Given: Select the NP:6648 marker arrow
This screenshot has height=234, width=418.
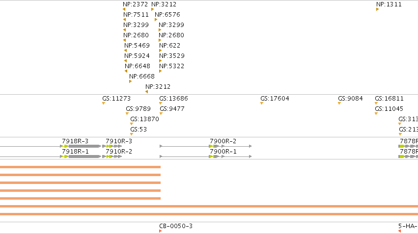Looking at the screenshot, I should click(126, 71).
